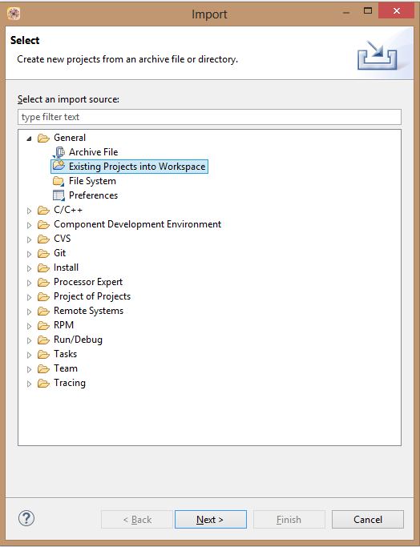This screenshot has width=420, height=547.
Task: Click the File System folder icon
Action: pyautogui.click(x=59, y=181)
